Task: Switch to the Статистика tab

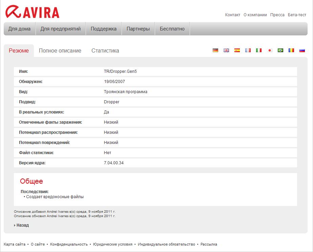Action: 105,51
